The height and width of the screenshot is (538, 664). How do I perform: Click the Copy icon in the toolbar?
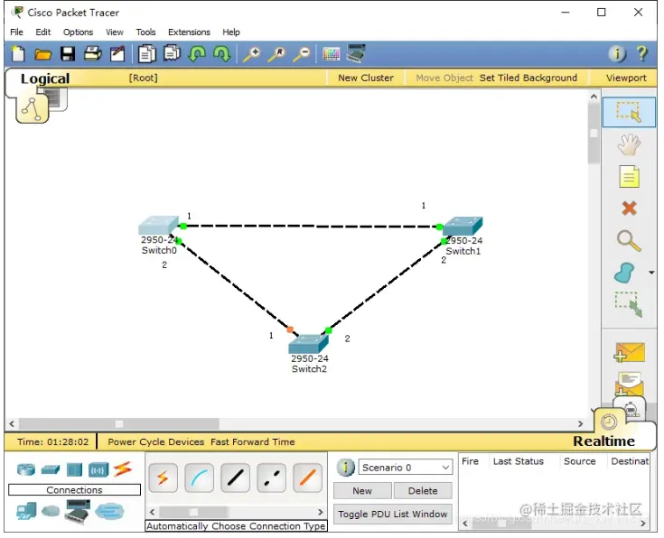(x=147, y=54)
